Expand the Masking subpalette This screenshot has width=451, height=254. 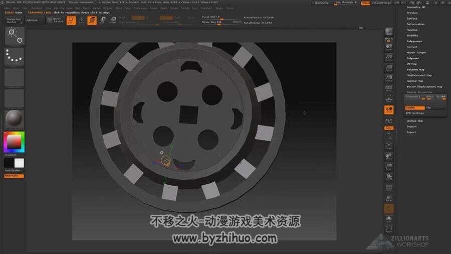coord(412,30)
